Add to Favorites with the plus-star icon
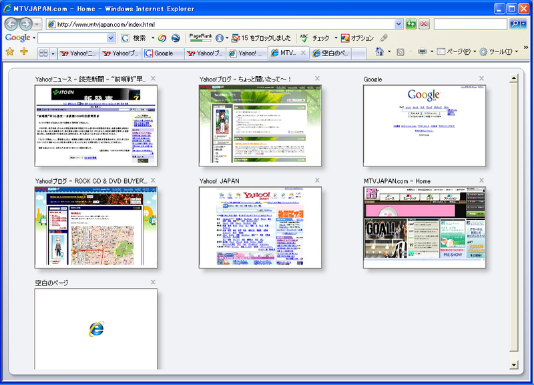Screen dimensions: 534x385 24,52
